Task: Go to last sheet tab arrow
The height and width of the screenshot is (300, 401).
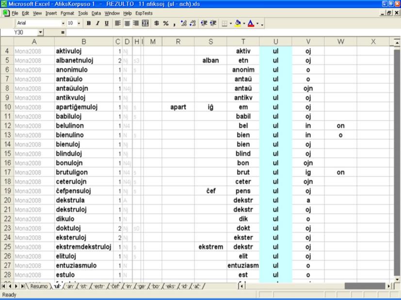Action: click(22, 286)
